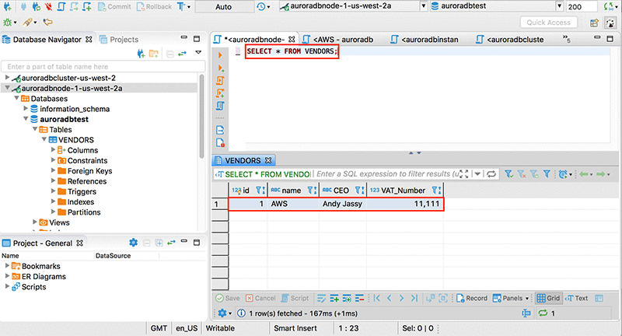Click the Rollback button

[154, 7]
